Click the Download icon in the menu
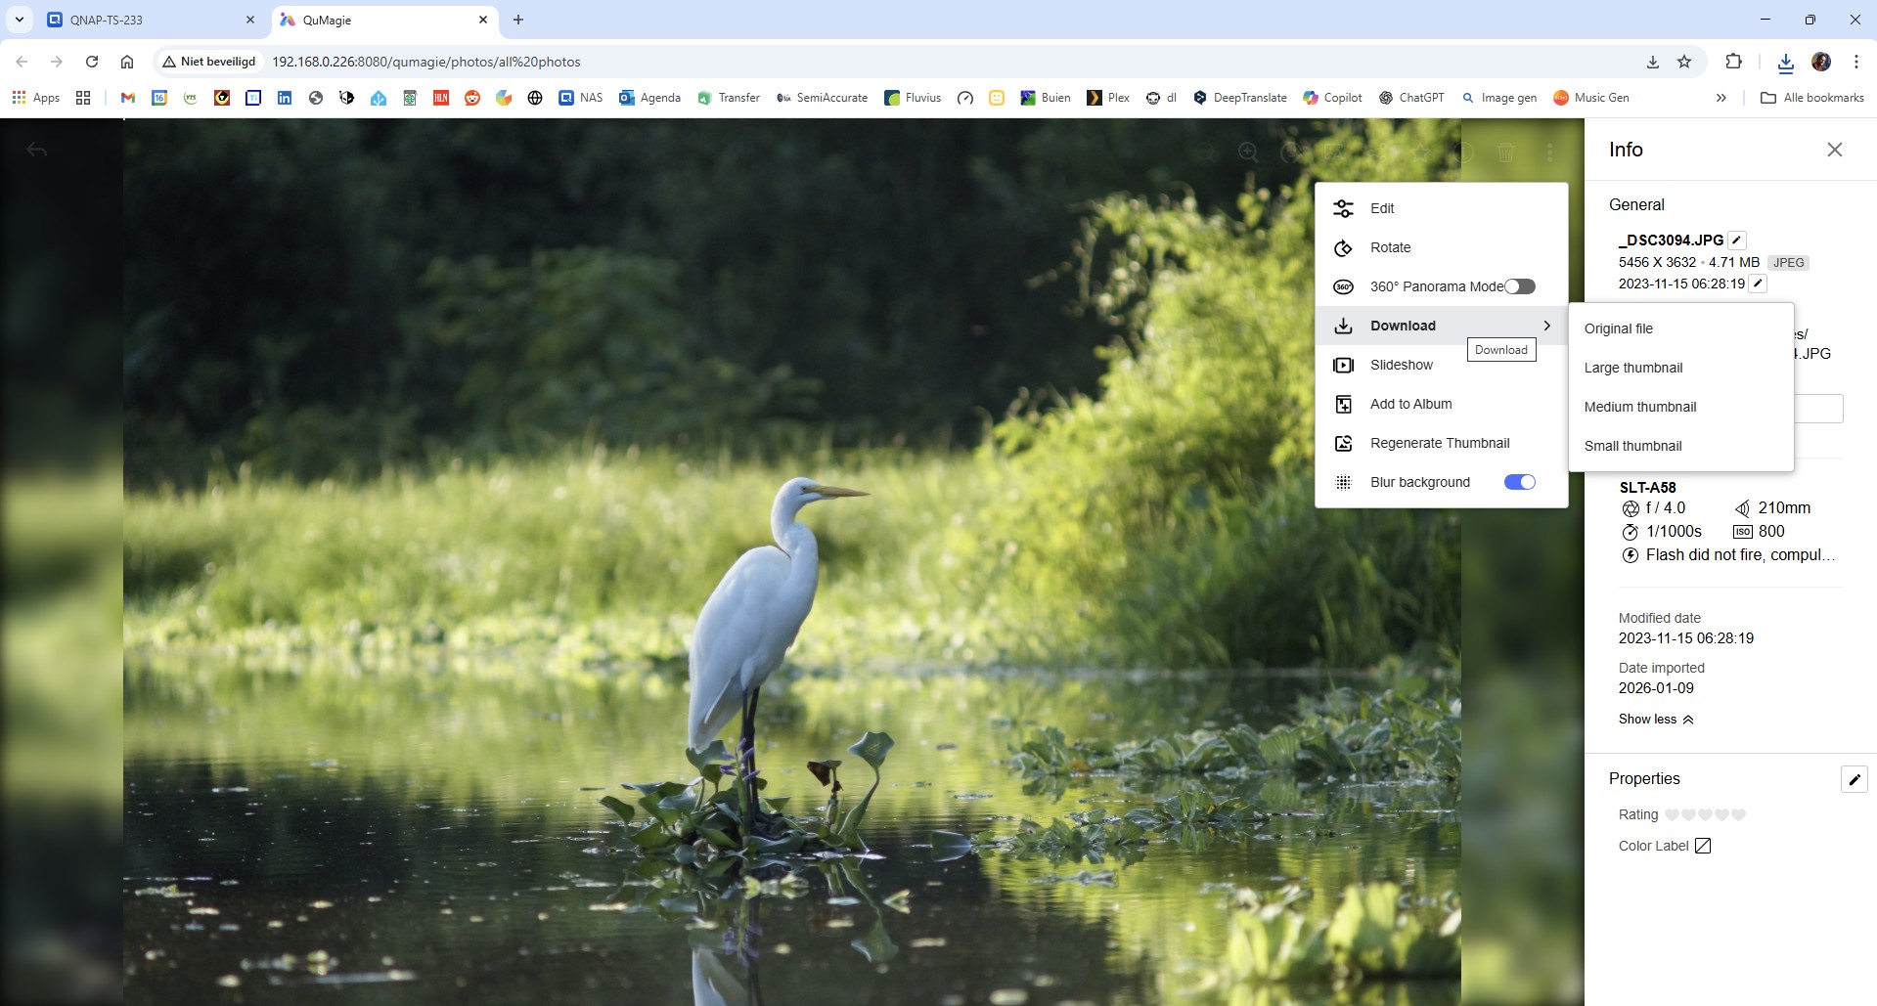 (1344, 326)
